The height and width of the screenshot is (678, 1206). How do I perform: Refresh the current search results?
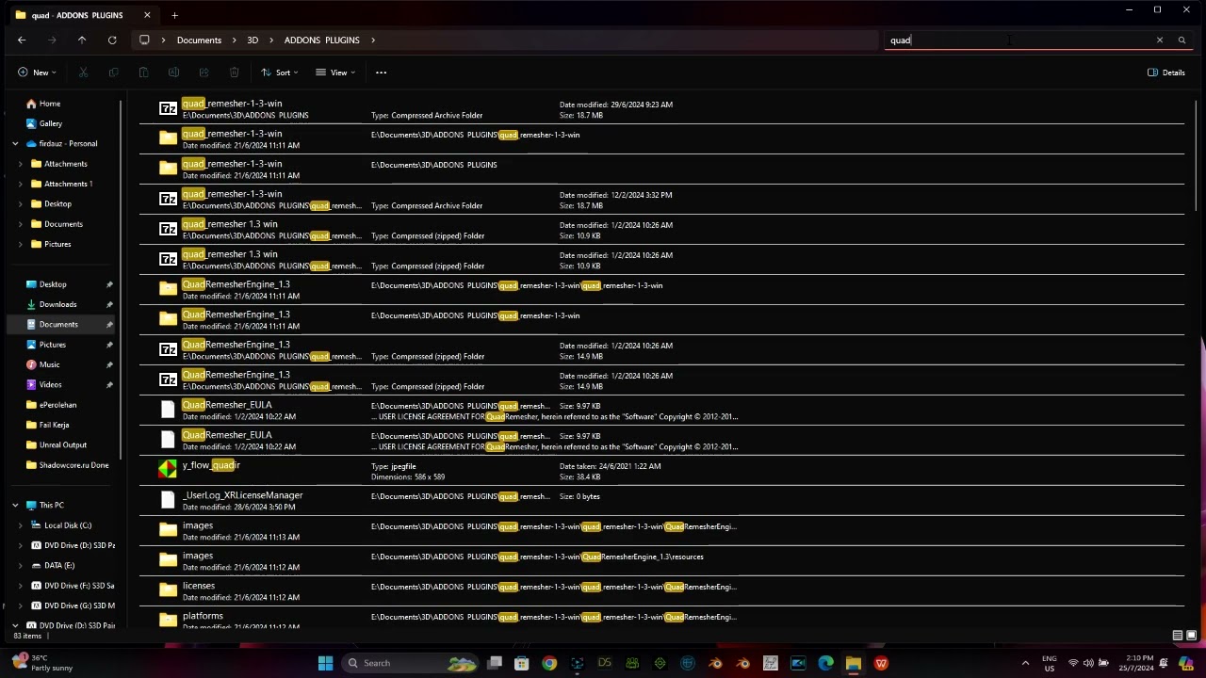pos(112,40)
